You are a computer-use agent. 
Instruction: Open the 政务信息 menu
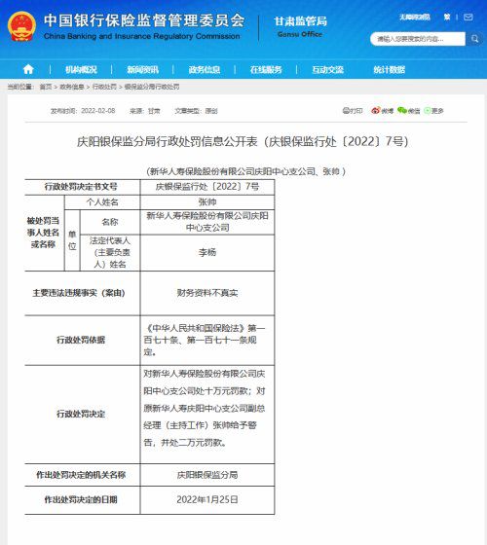click(205, 69)
